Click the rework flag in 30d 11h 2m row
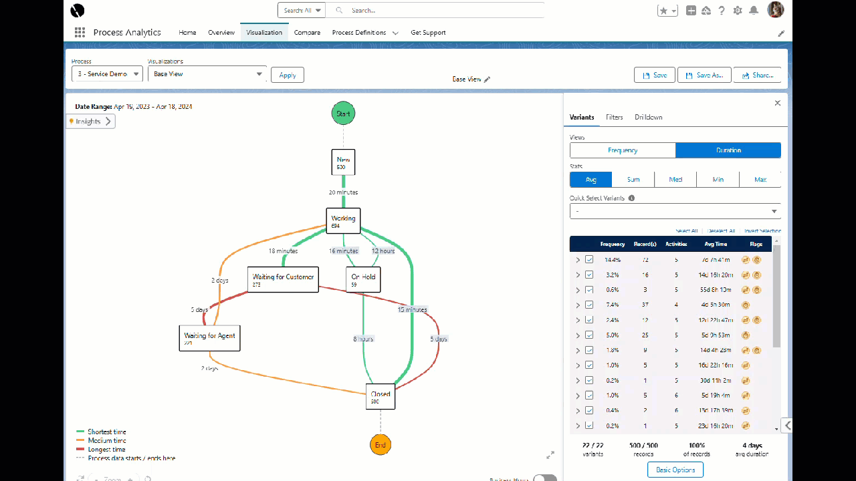Image resolution: width=856 pixels, height=481 pixels. click(x=746, y=380)
